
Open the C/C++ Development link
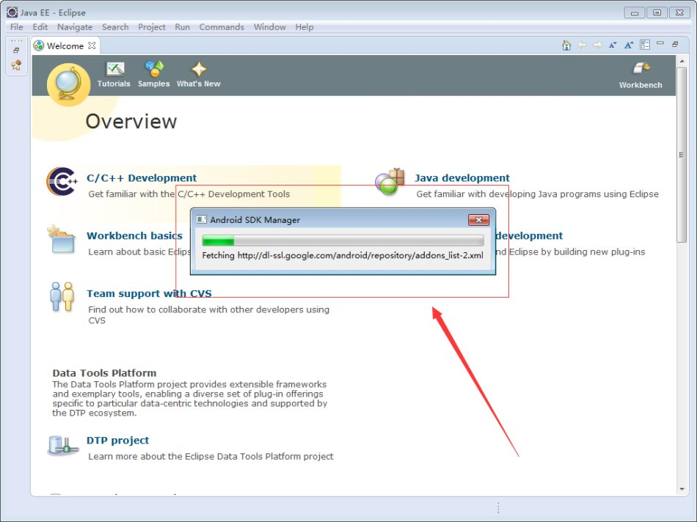pyautogui.click(x=142, y=178)
